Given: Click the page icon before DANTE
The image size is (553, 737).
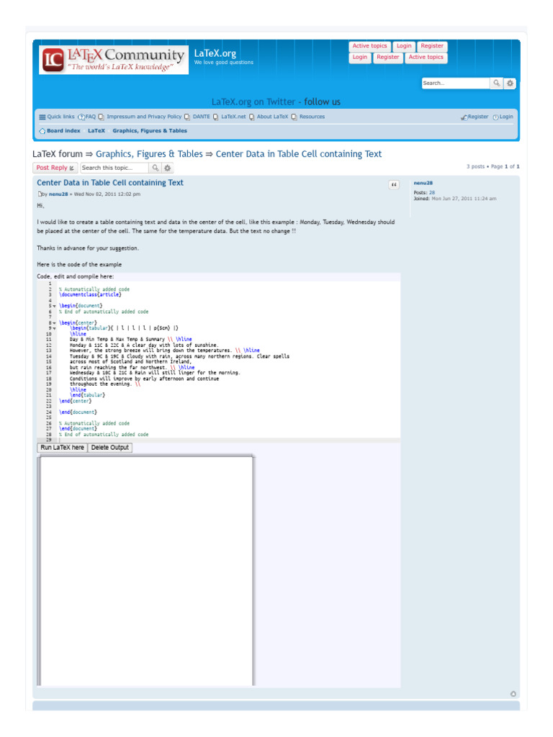Looking at the screenshot, I should pyautogui.click(x=187, y=117).
